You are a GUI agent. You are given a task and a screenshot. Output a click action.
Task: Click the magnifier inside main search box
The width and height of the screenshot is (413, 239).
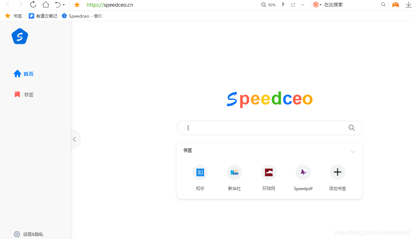[x=352, y=128]
